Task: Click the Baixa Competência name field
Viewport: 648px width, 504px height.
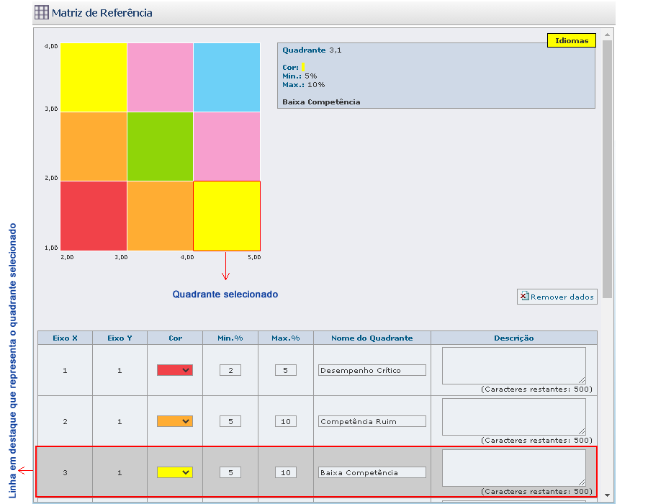Action: pos(372,472)
